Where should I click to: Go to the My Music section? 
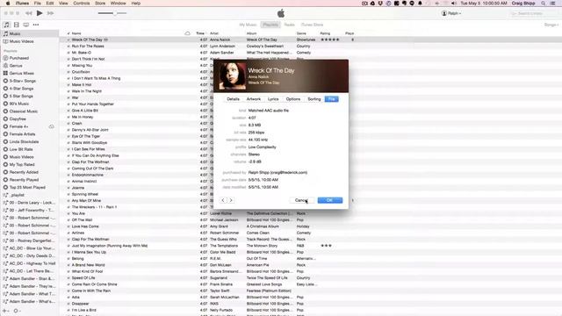(x=248, y=25)
